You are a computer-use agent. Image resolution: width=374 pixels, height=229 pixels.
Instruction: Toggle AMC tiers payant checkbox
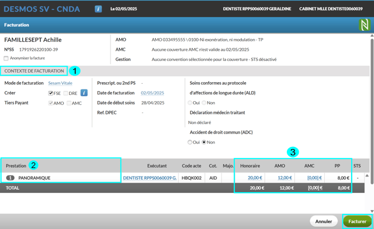coord(69,103)
